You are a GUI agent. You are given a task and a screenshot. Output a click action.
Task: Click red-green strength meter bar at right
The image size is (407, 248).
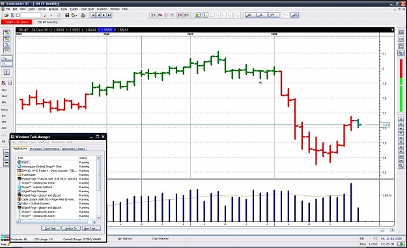[401, 85]
